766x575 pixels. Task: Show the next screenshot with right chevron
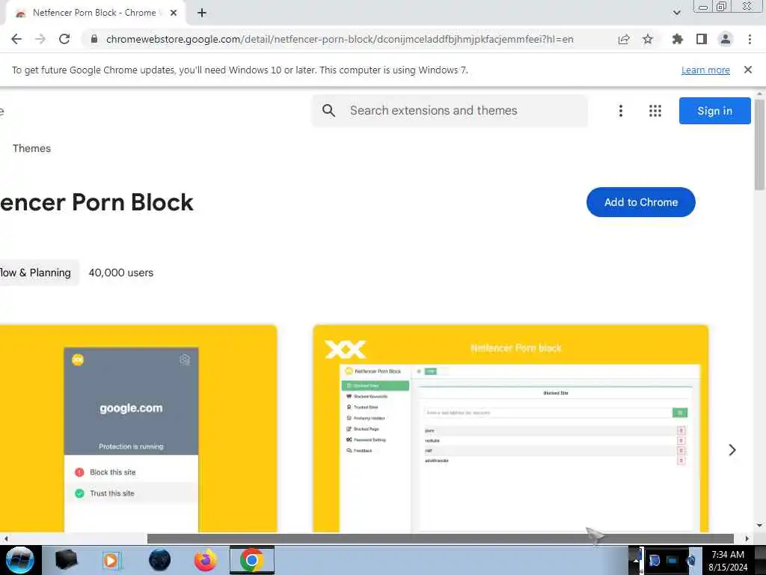(x=732, y=450)
